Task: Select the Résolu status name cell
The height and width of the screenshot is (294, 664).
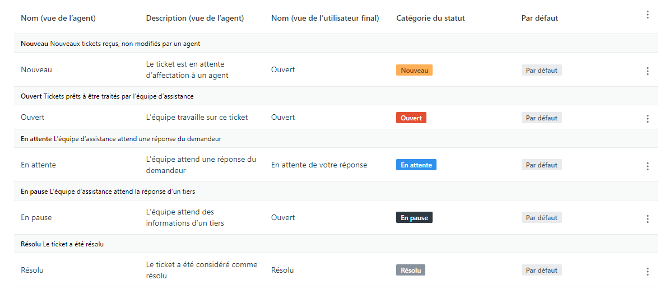Action: (x=32, y=270)
